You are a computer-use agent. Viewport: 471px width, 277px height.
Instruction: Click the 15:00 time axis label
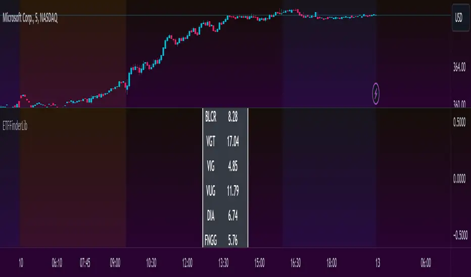coord(259,263)
